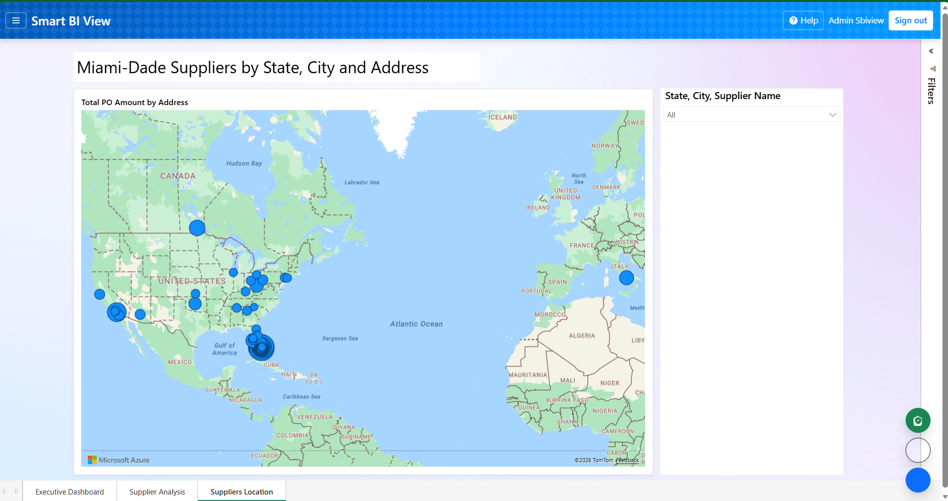Click Admin Sbiview account name
948x501 pixels.
(856, 20)
